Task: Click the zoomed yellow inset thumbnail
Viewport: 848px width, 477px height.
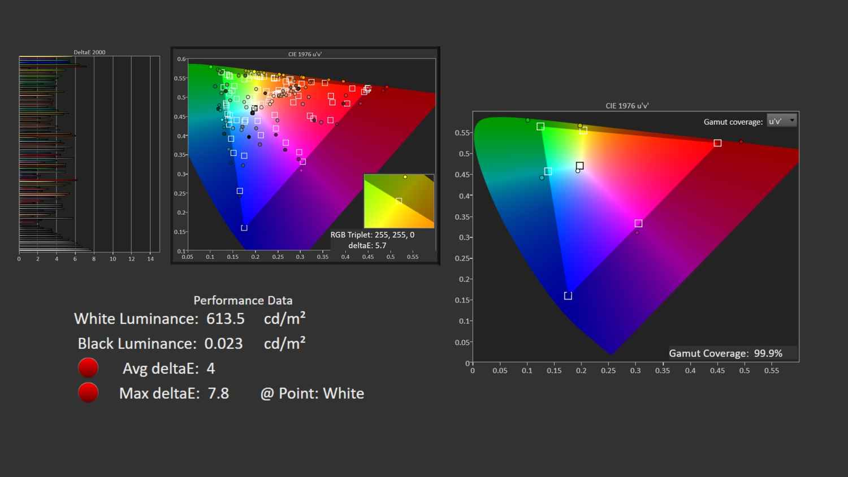Action: [x=399, y=201]
